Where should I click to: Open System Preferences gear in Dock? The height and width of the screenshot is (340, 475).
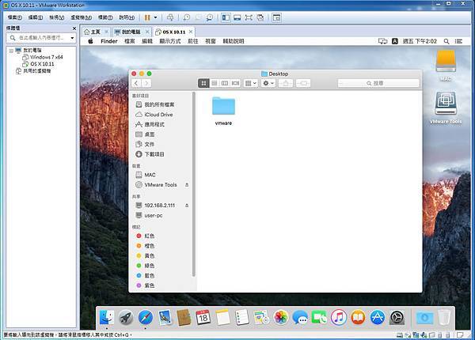pyautogui.click(x=397, y=318)
